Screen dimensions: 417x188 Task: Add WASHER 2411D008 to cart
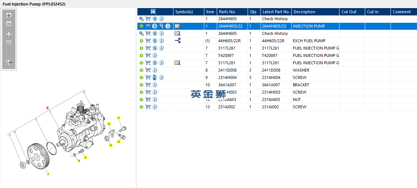pyautogui.click(x=148, y=70)
